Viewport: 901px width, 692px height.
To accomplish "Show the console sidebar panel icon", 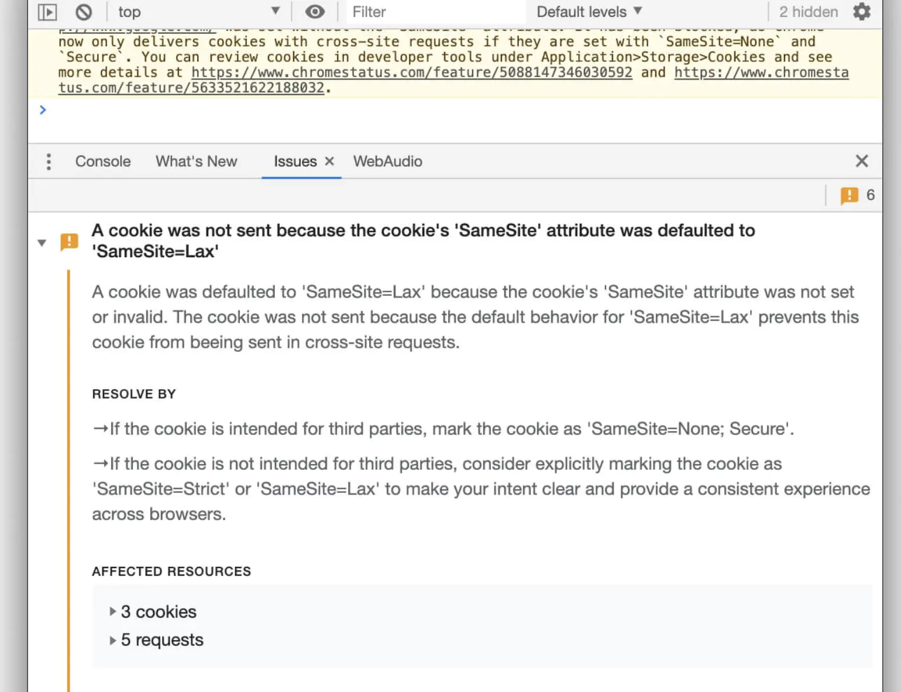I will tap(47, 12).
